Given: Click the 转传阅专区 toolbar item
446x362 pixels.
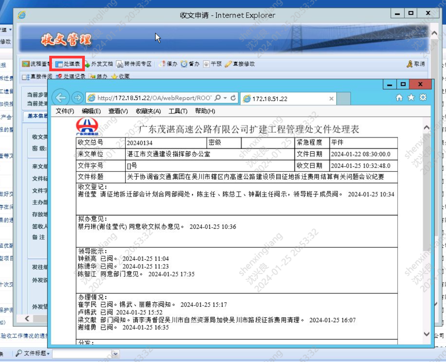Looking at the screenshot, I should pyautogui.click(x=134, y=64).
